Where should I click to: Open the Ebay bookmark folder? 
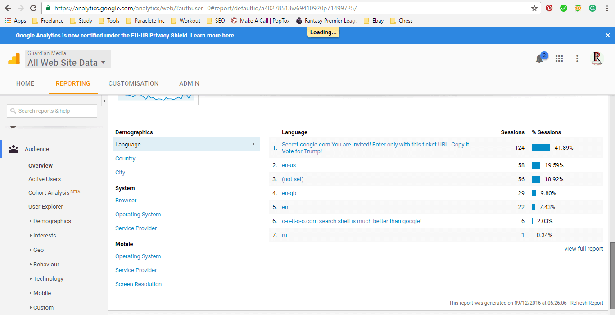point(374,21)
